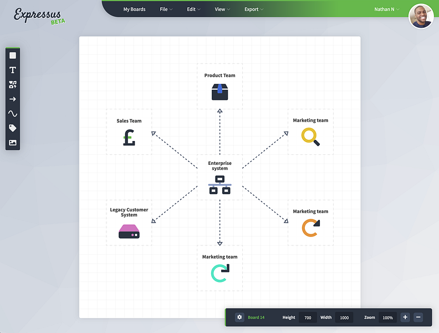Image resolution: width=439 pixels, height=333 pixels.
Task: Select Marketing team label above magnifying glass
Action: pyautogui.click(x=310, y=120)
